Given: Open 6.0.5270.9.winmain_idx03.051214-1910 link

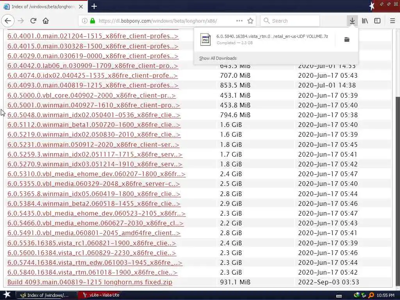Looking at the screenshot, I should (95, 164).
